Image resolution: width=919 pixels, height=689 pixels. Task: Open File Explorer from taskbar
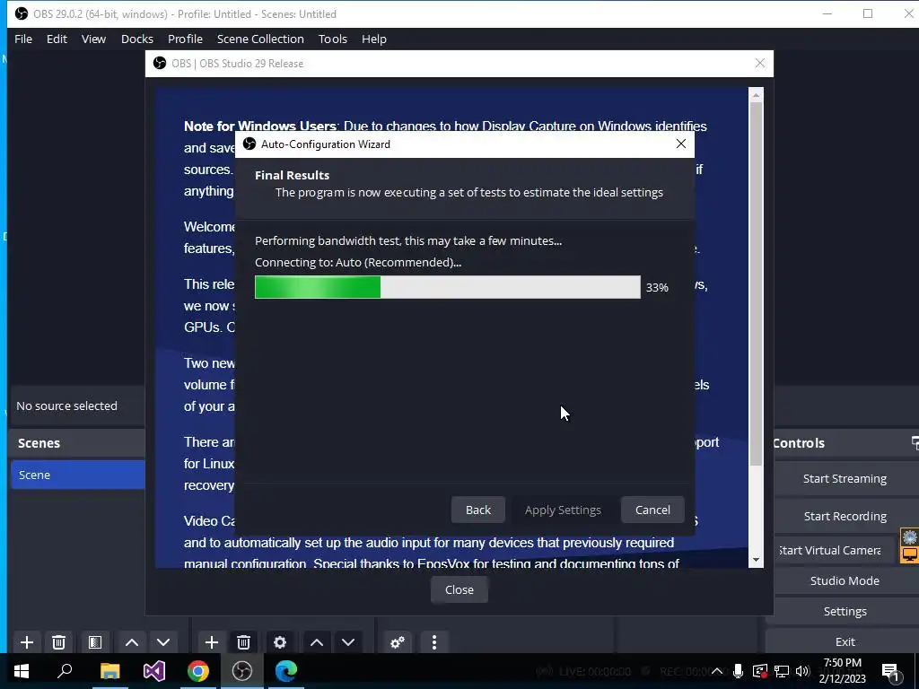[109, 671]
